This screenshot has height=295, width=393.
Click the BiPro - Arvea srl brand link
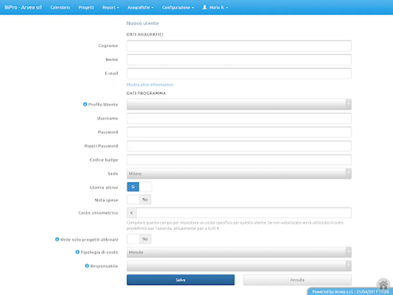(x=23, y=7)
